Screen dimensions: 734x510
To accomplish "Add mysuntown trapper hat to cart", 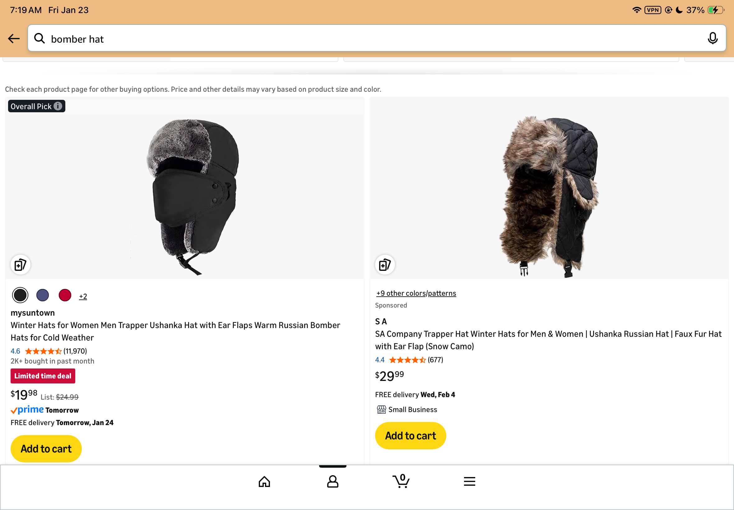I will point(46,449).
